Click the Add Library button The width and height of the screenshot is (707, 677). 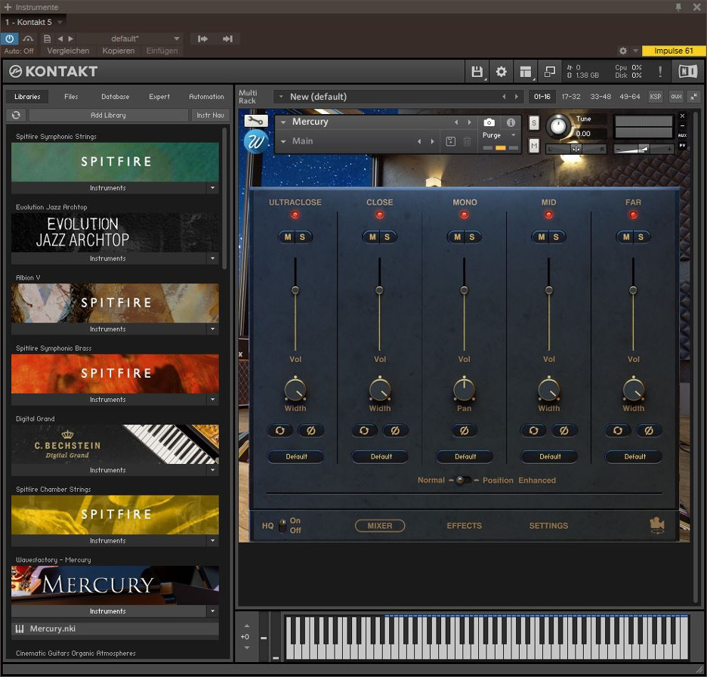tap(108, 115)
